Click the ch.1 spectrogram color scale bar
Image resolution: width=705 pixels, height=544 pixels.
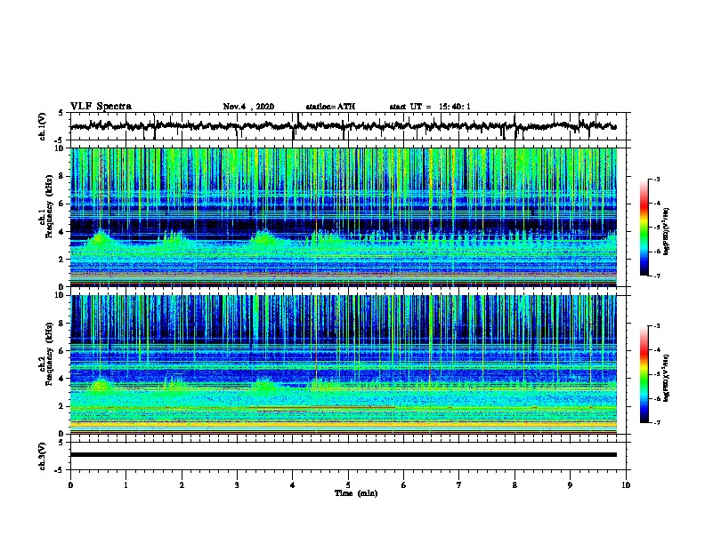[644, 228]
